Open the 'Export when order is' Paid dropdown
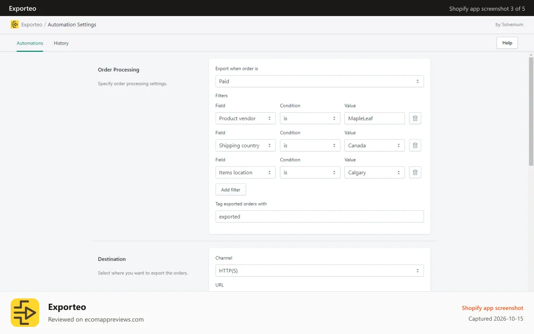The image size is (534, 334). 320,81
